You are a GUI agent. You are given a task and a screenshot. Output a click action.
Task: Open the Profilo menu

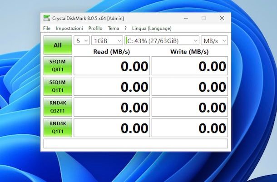(x=95, y=28)
